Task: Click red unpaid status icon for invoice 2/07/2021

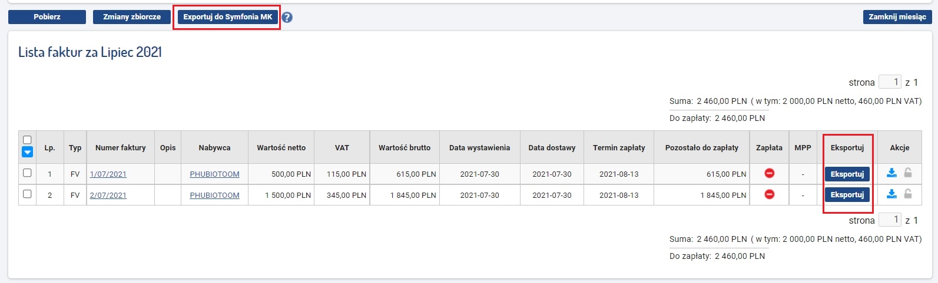Action: coord(769,194)
